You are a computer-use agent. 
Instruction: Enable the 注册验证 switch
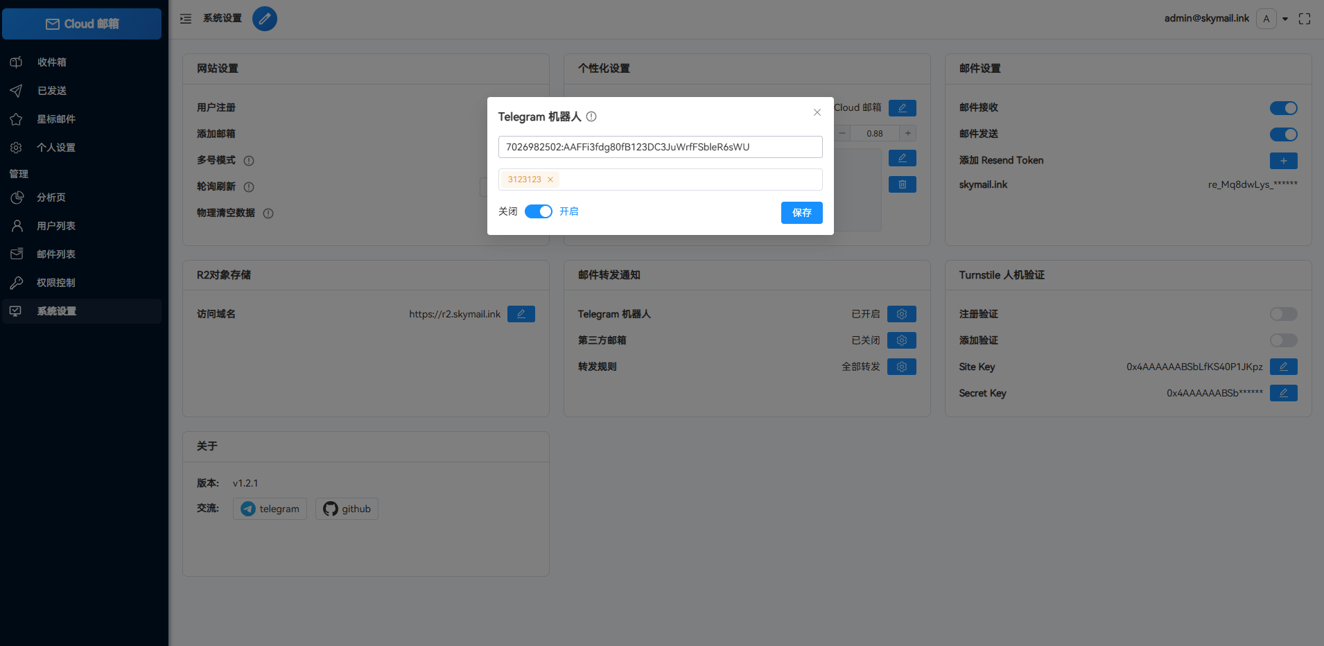tap(1283, 314)
